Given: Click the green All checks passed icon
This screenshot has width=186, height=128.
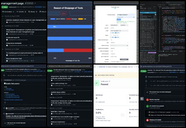Looking at the screenshot, I should click(147, 106).
